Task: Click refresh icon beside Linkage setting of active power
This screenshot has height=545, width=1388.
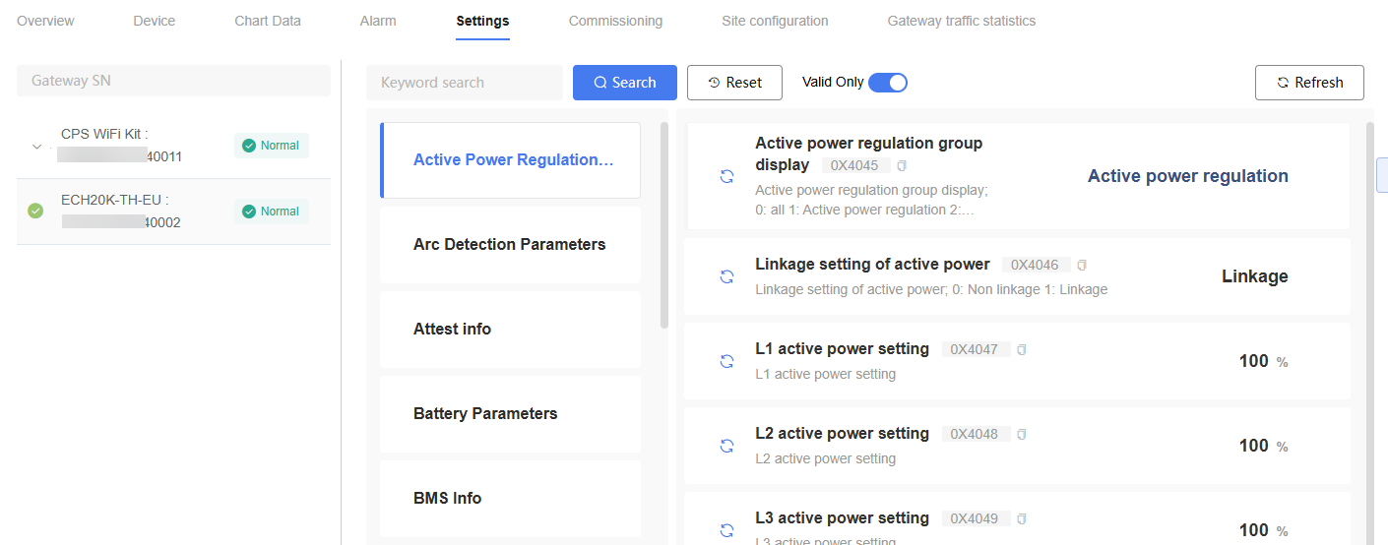Action: pyautogui.click(x=726, y=276)
